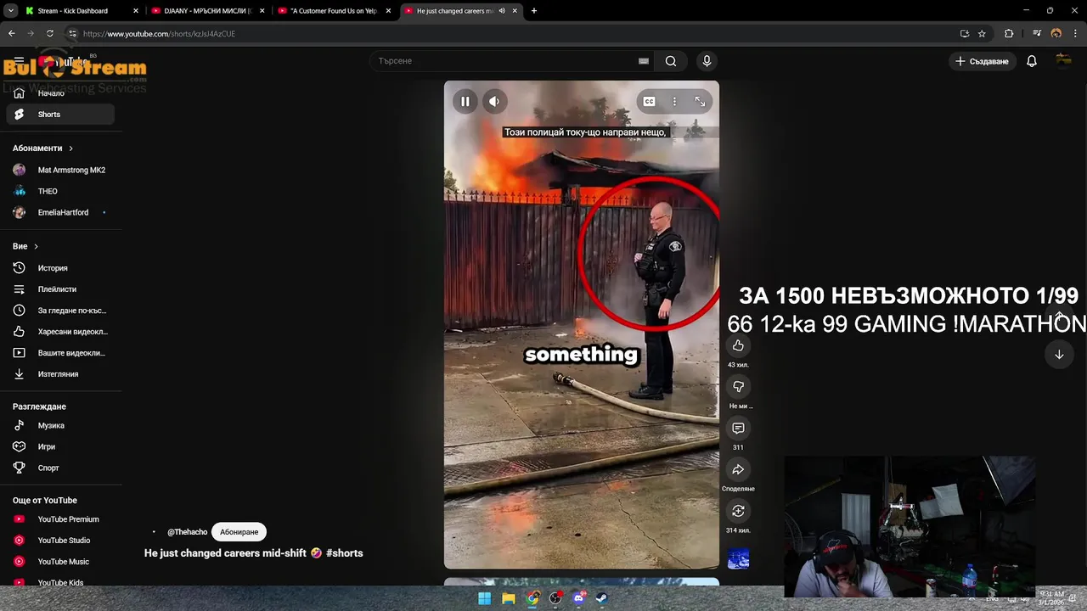Toggle closed captions on the Short
1087x611 pixels.
click(649, 102)
